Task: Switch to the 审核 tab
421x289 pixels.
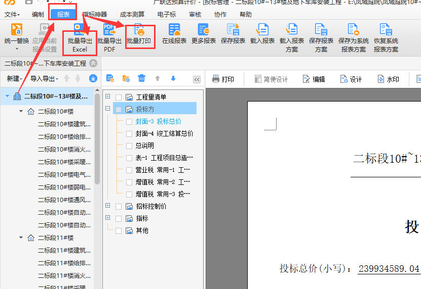Action: point(195,15)
